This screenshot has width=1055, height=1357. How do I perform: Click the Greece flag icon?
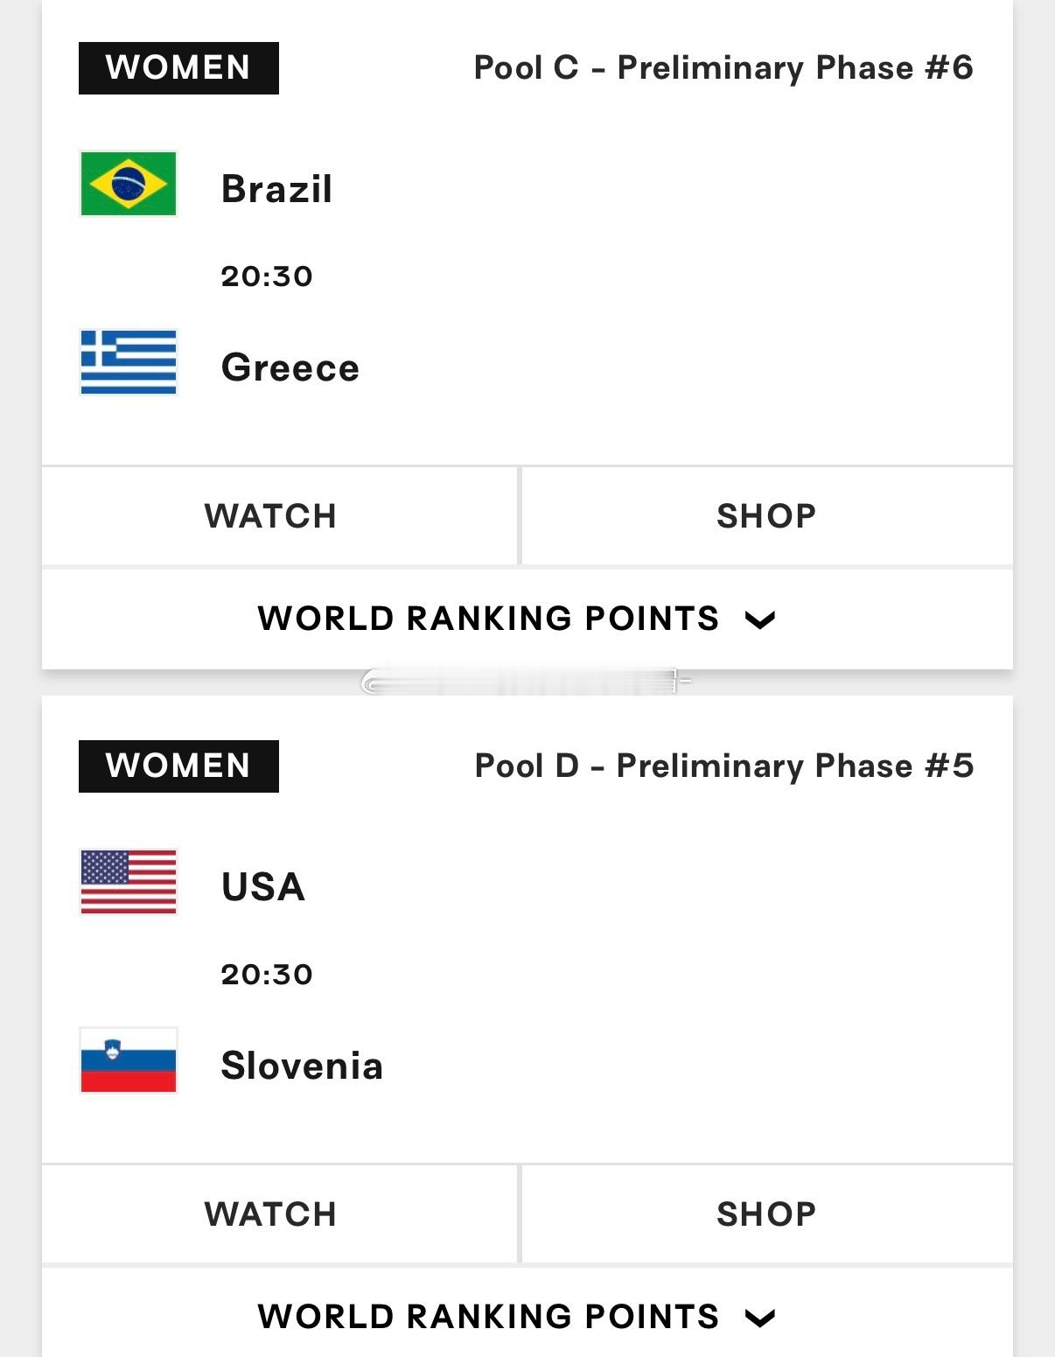(x=129, y=362)
